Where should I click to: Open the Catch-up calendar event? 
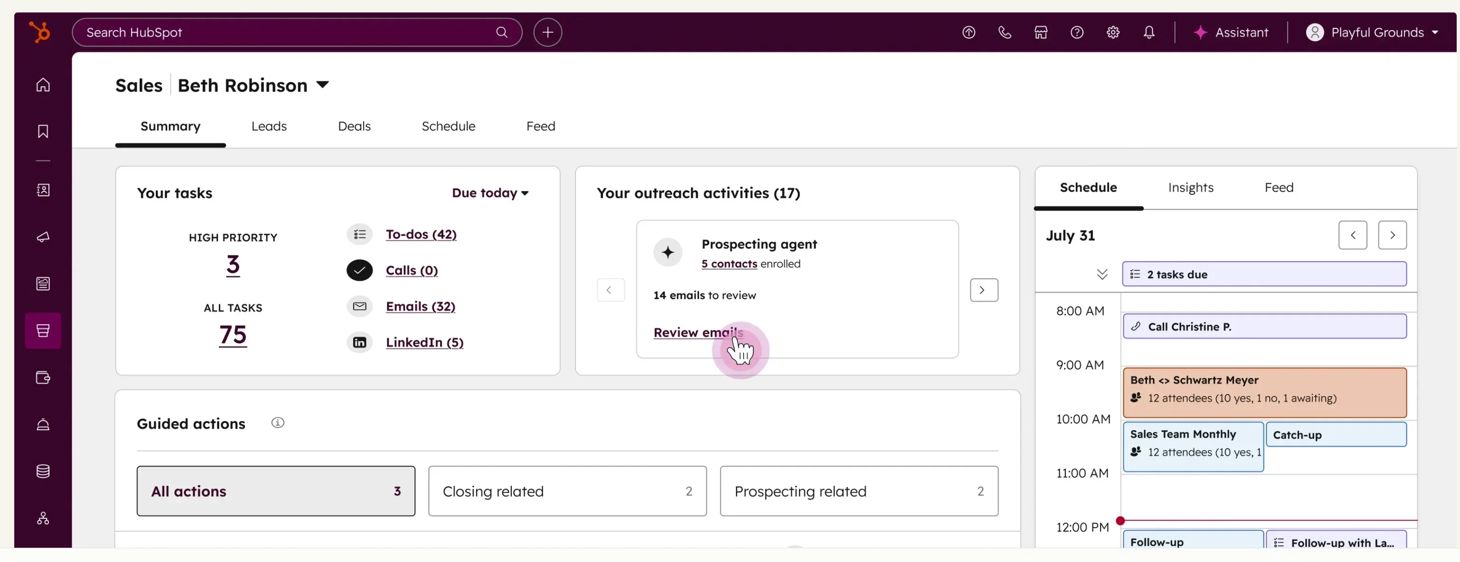(x=1336, y=434)
